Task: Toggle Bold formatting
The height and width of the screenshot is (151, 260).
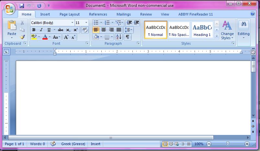Action: pos(34,30)
